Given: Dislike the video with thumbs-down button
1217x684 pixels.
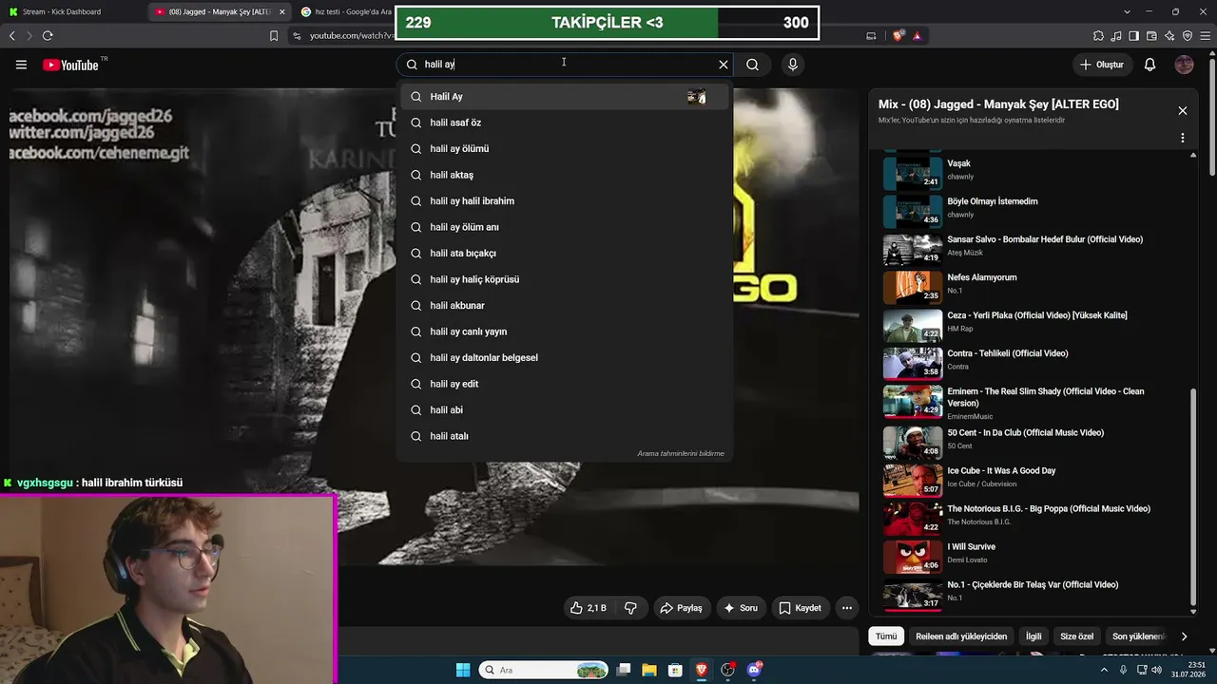Looking at the screenshot, I should (629, 608).
